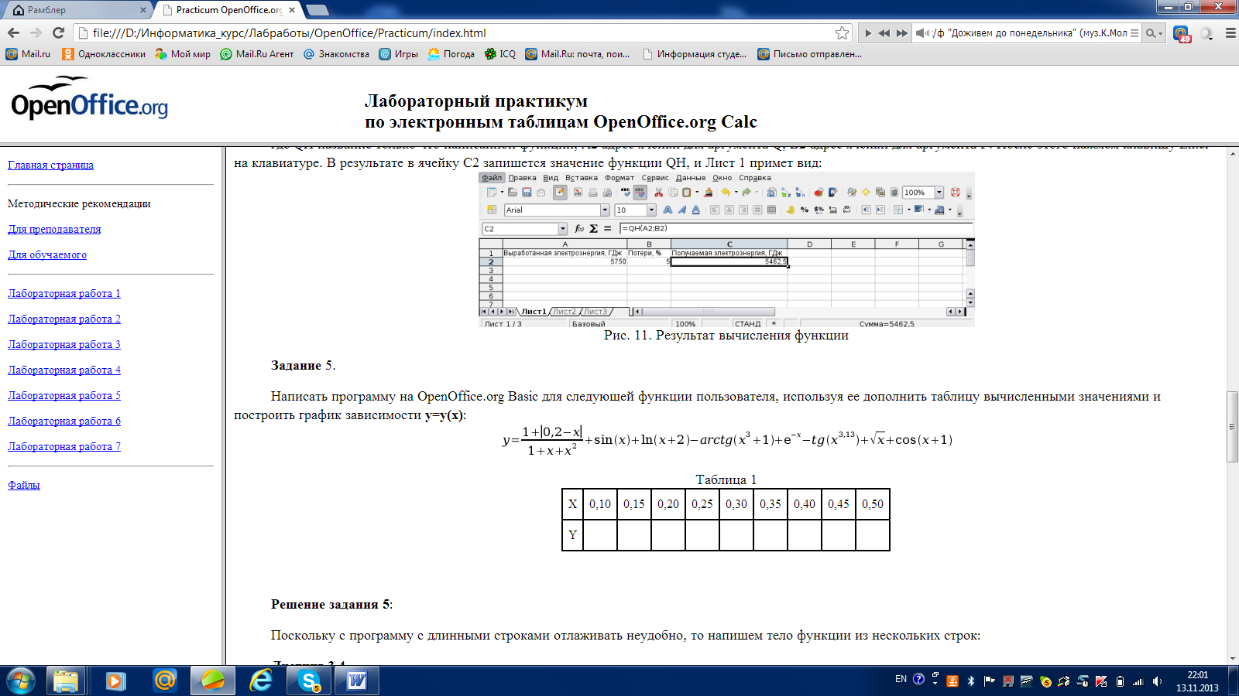Open Лабораторная работа 7

pos(64,446)
